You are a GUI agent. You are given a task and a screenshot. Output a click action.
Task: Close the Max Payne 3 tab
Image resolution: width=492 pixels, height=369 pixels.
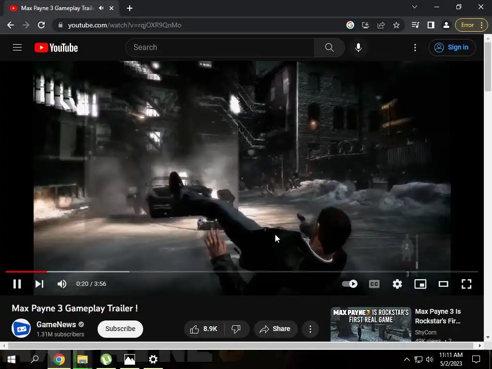tap(111, 8)
